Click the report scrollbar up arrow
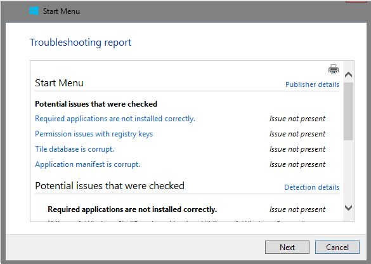 click(349, 75)
